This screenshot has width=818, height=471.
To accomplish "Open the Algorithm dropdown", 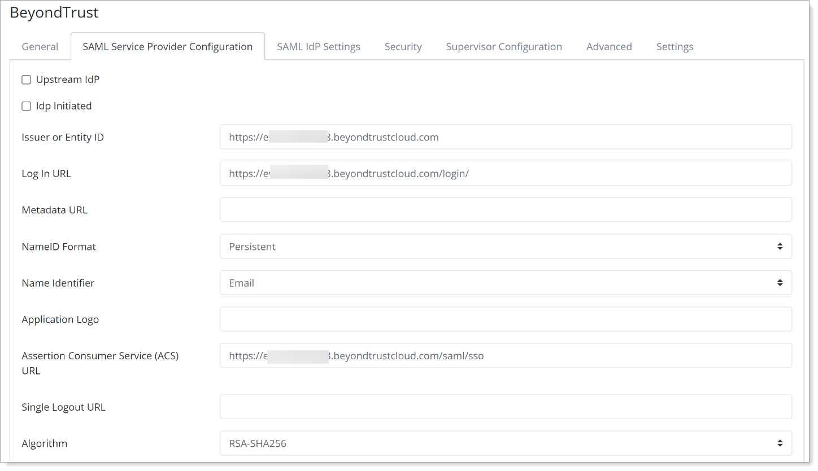I will coord(506,443).
